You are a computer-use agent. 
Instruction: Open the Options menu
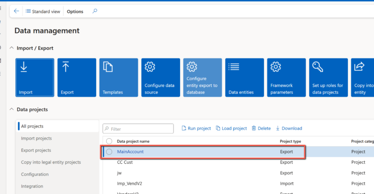click(75, 11)
